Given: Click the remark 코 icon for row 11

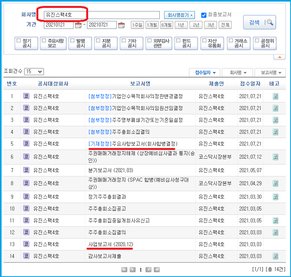Looking at the screenshot, I should [x=276, y=220].
